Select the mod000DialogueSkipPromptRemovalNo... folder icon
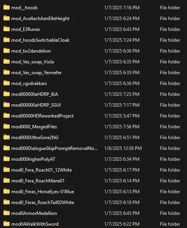The width and height of the screenshot is (187, 228). pos(7,148)
